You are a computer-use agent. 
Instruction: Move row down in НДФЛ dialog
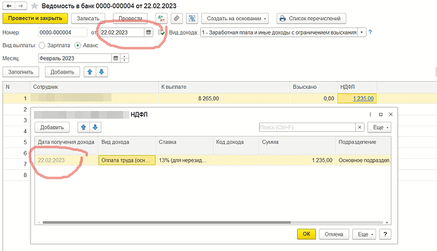tap(95, 127)
